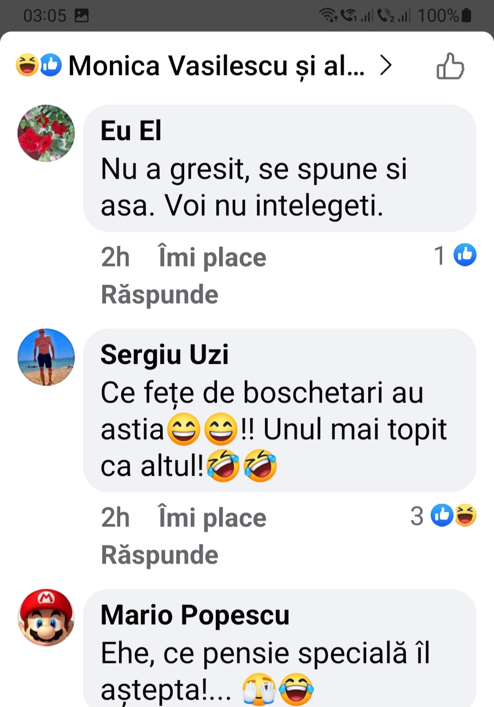494x707 pixels.
Task: Tap the 2h timestamp on Eu El's comment
Action: point(115,257)
